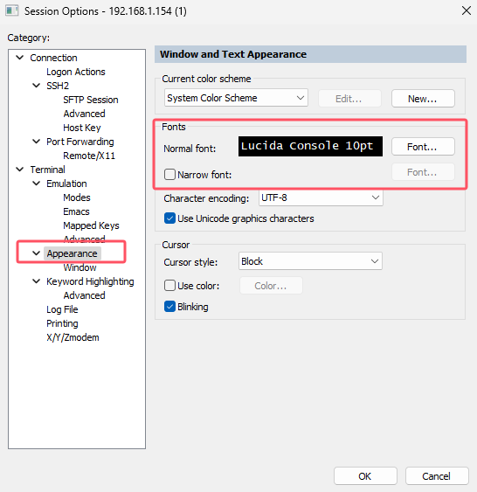477x492 pixels.
Task: Collapse the Emulation tree node
Action: (x=37, y=184)
